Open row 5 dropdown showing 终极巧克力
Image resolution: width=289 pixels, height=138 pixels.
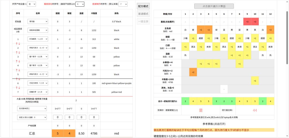point(38,74)
